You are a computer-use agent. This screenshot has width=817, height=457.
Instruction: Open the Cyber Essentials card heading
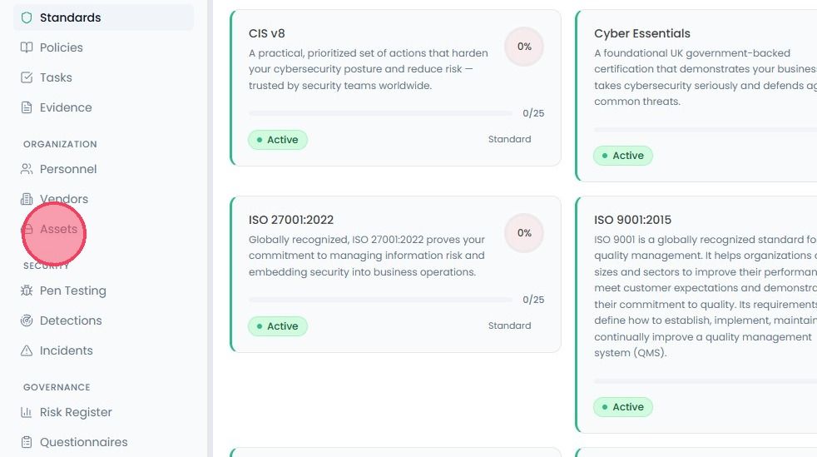[642, 33]
